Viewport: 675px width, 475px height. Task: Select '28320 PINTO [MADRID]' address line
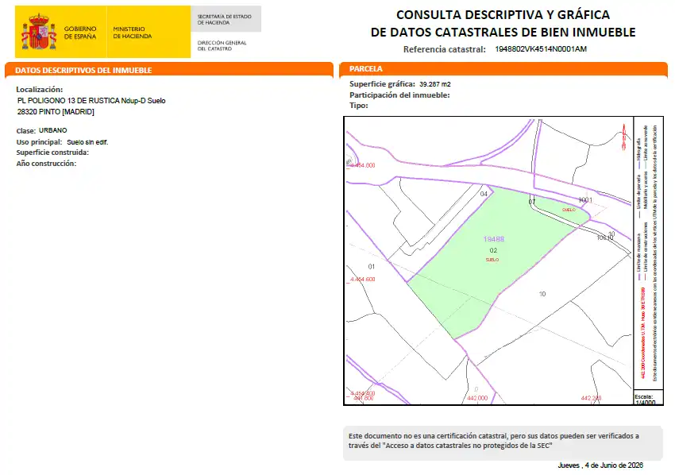click(56, 112)
